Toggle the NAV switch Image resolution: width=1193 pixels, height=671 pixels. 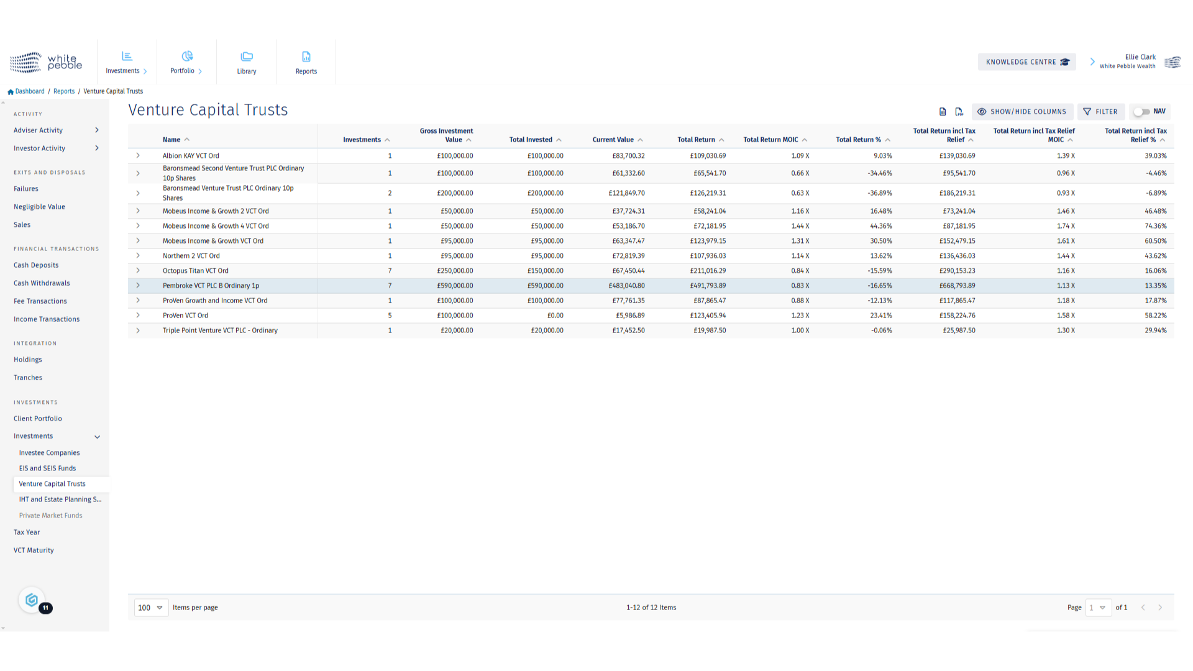[x=1142, y=112]
